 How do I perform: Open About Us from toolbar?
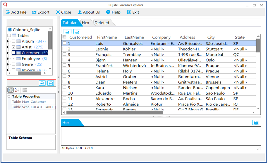89,12
